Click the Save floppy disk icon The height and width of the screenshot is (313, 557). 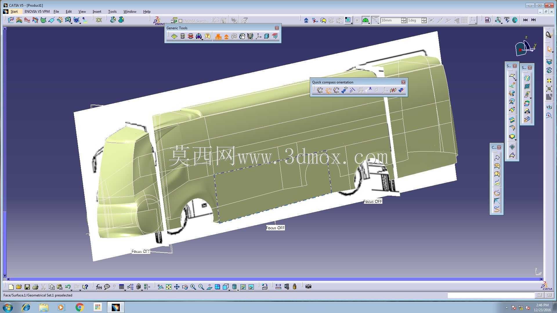27,287
